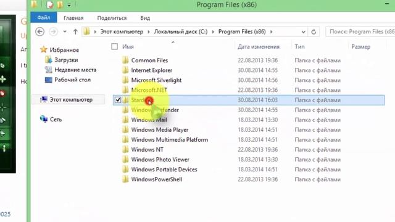Expand chevron after Локальный диск (C:)

(213, 31)
